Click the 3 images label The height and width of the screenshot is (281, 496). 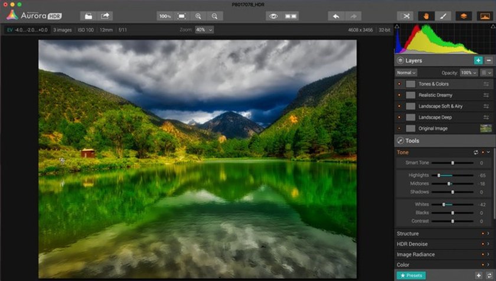pos(63,30)
